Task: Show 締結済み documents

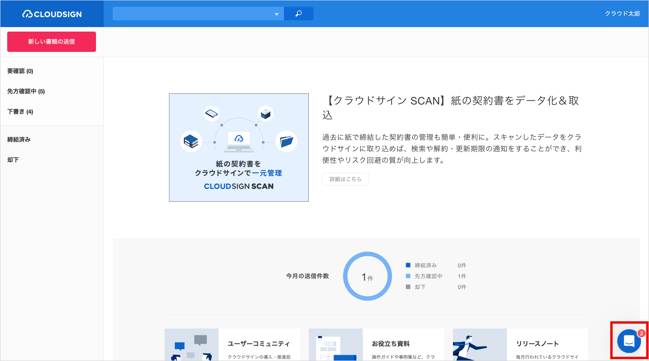Action: 19,139
